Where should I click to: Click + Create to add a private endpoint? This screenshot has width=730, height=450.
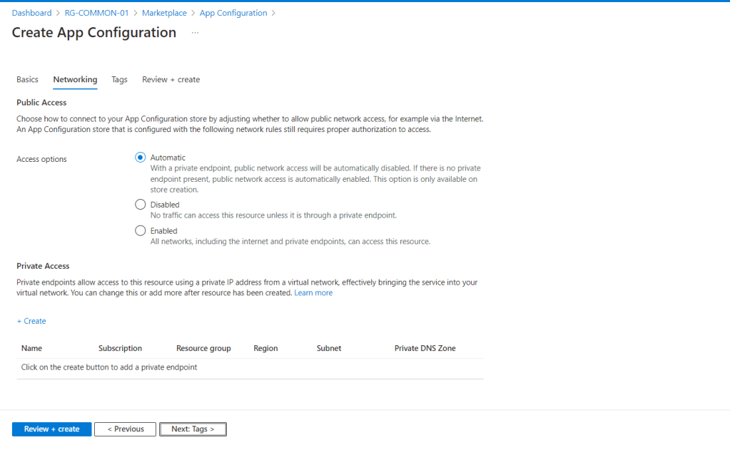31,321
